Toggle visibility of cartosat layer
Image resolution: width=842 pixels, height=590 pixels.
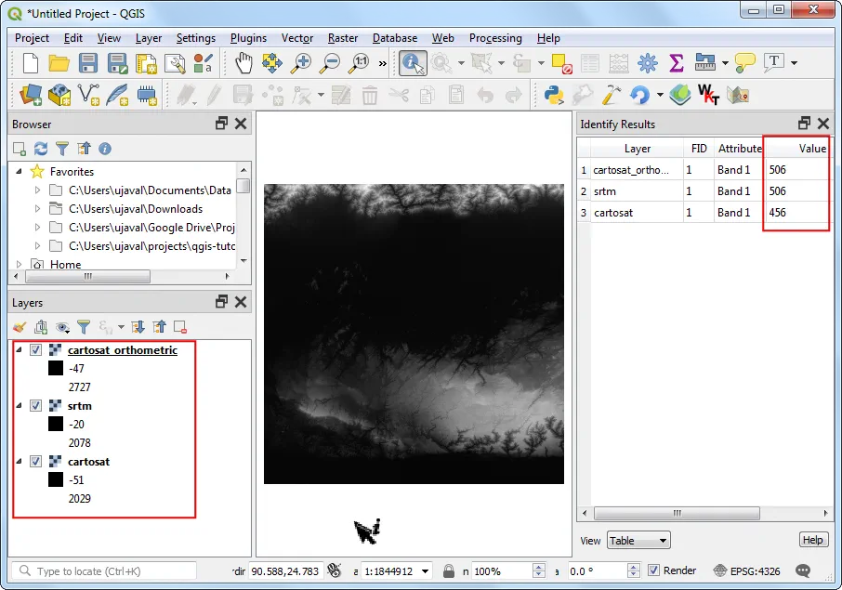coord(35,461)
